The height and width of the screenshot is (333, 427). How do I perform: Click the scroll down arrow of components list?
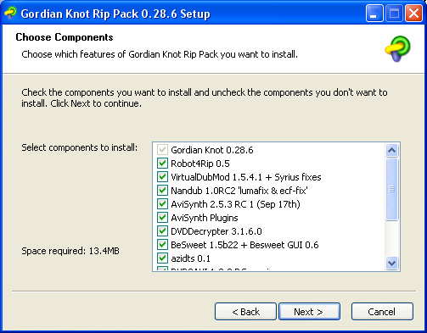pyautogui.click(x=392, y=264)
